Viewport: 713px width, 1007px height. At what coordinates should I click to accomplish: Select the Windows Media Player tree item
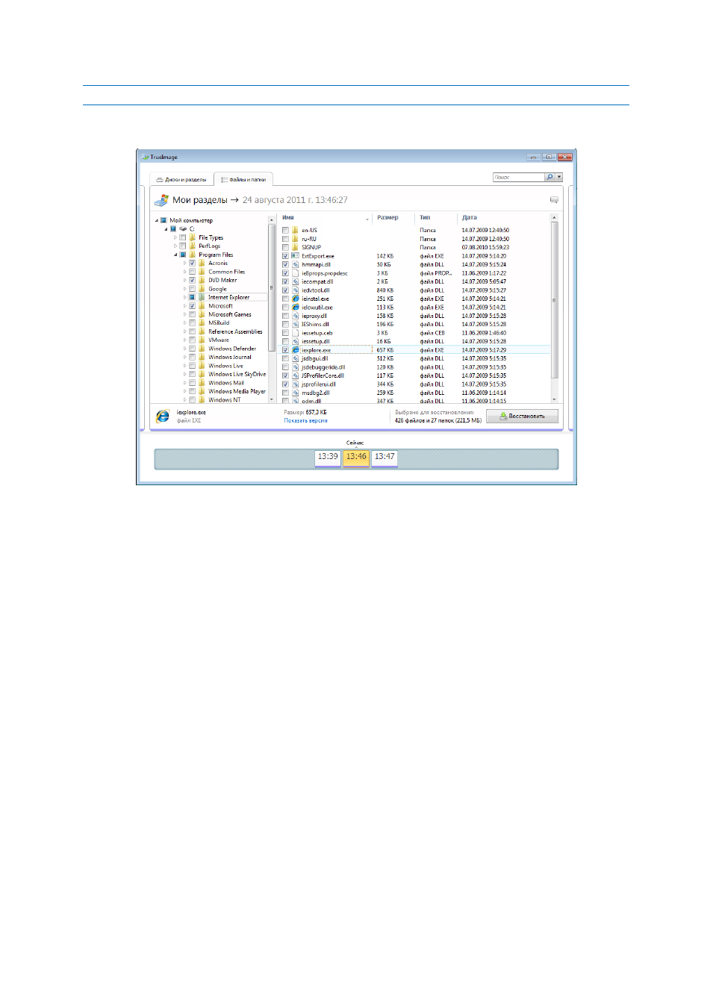coord(237,392)
